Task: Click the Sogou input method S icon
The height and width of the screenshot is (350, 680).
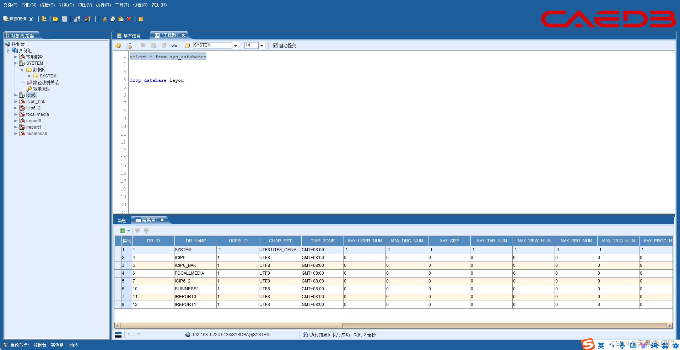Action: pyautogui.click(x=588, y=344)
